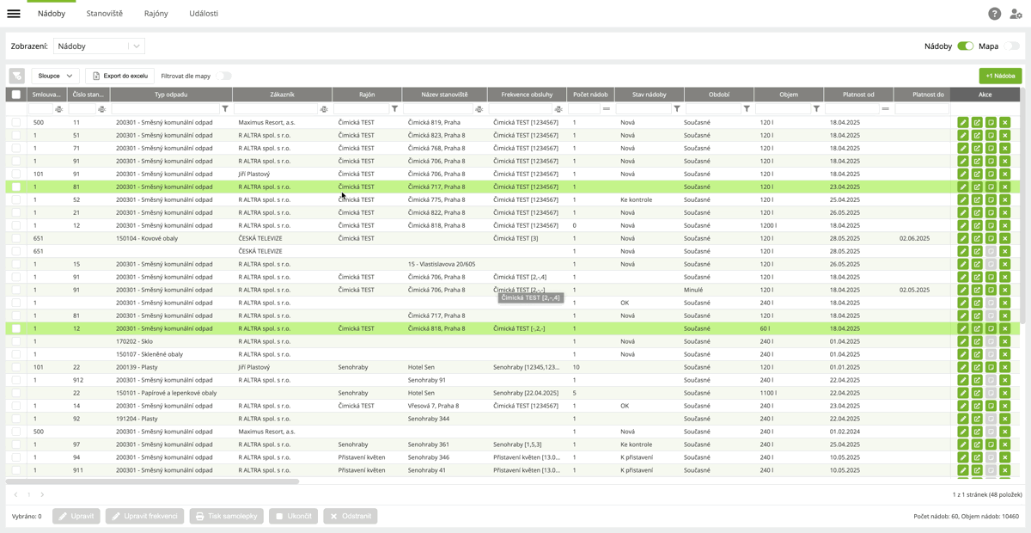Click the Tisk samolepky button
This screenshot has height=533, width=1031.
pos(226,516)
